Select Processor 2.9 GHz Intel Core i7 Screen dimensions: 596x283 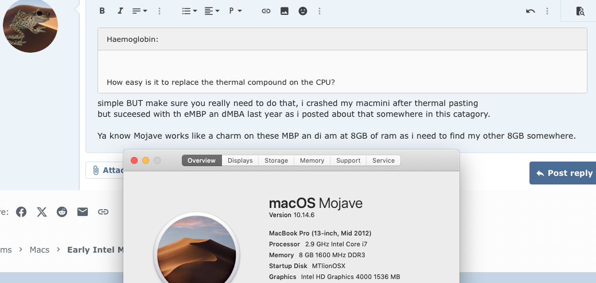click(318, 244)
